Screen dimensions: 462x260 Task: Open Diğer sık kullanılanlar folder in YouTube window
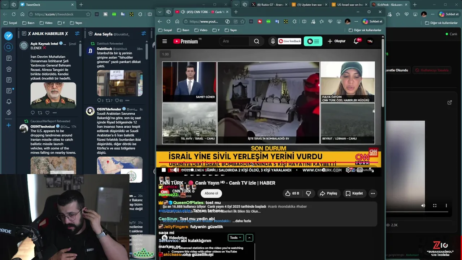click(x=365, y=30)
